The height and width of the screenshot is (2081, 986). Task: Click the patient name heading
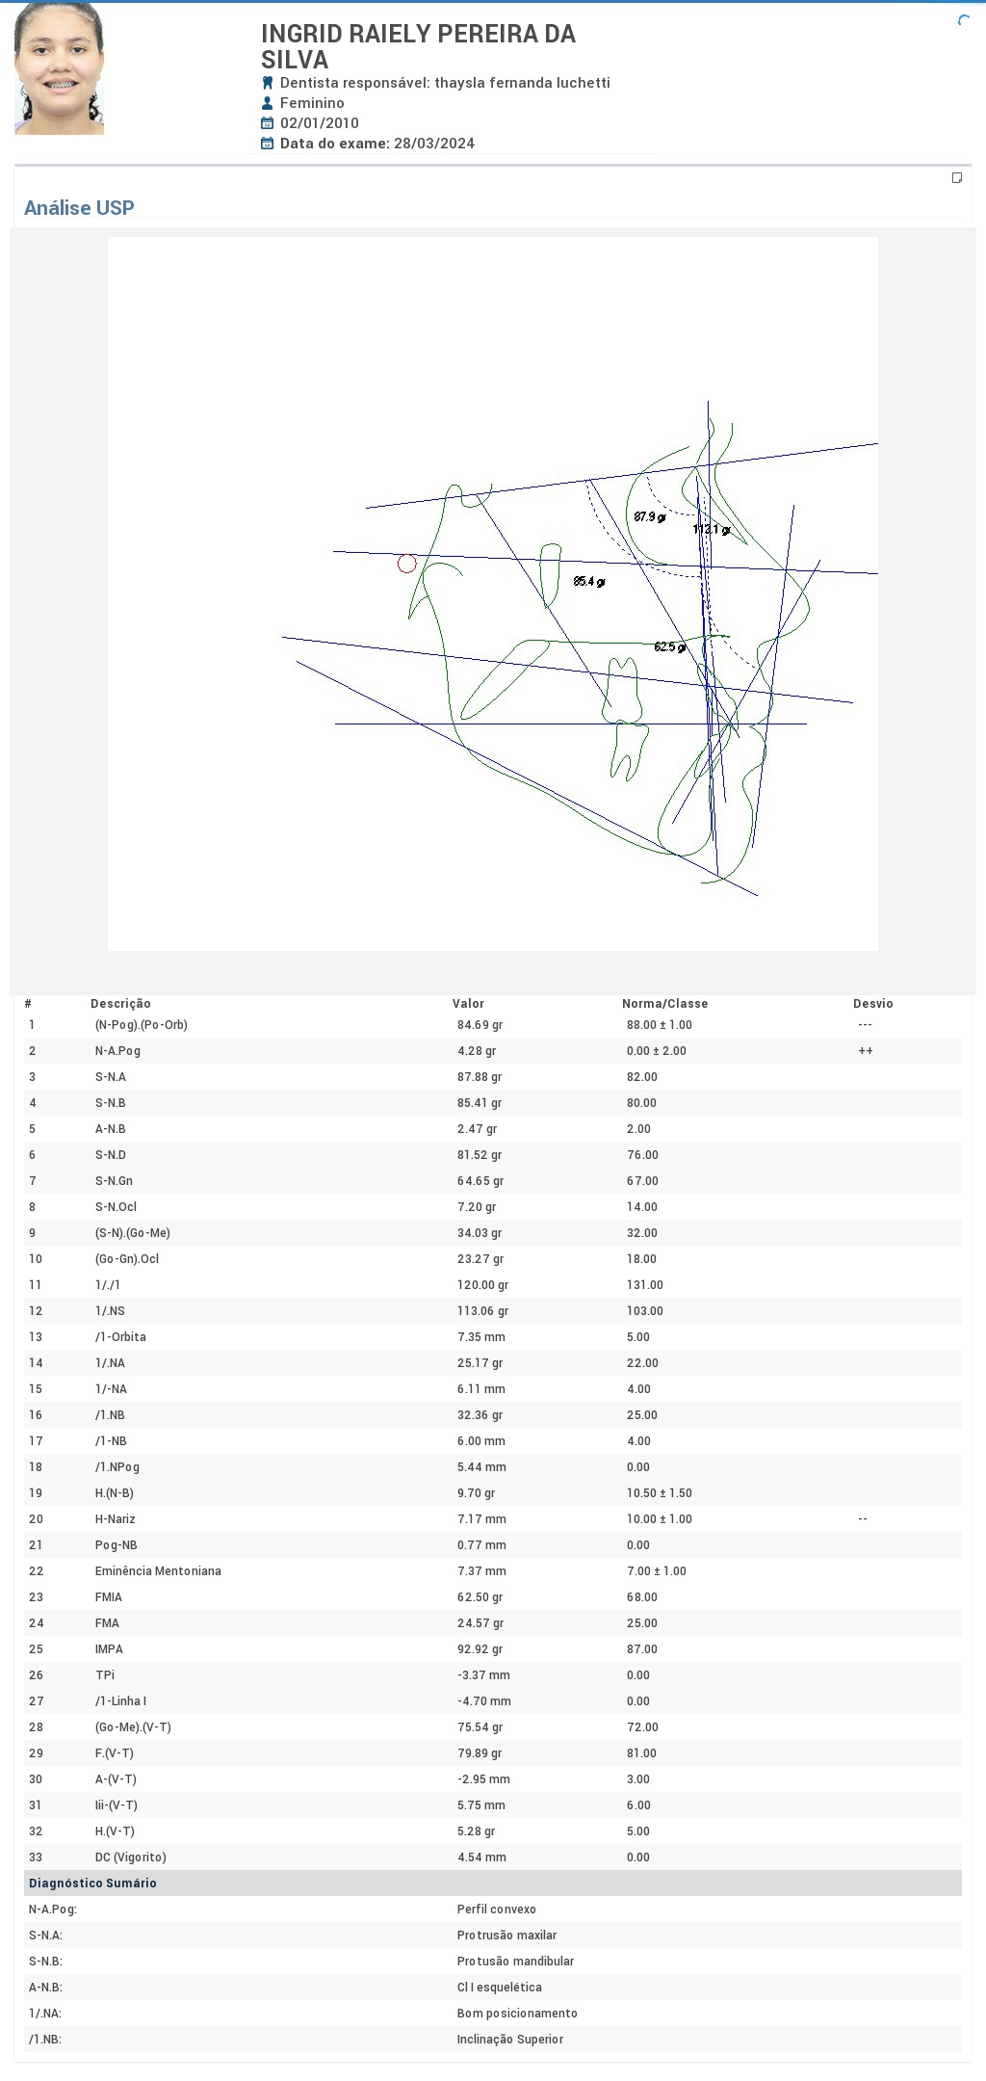[x=418, y=46]
